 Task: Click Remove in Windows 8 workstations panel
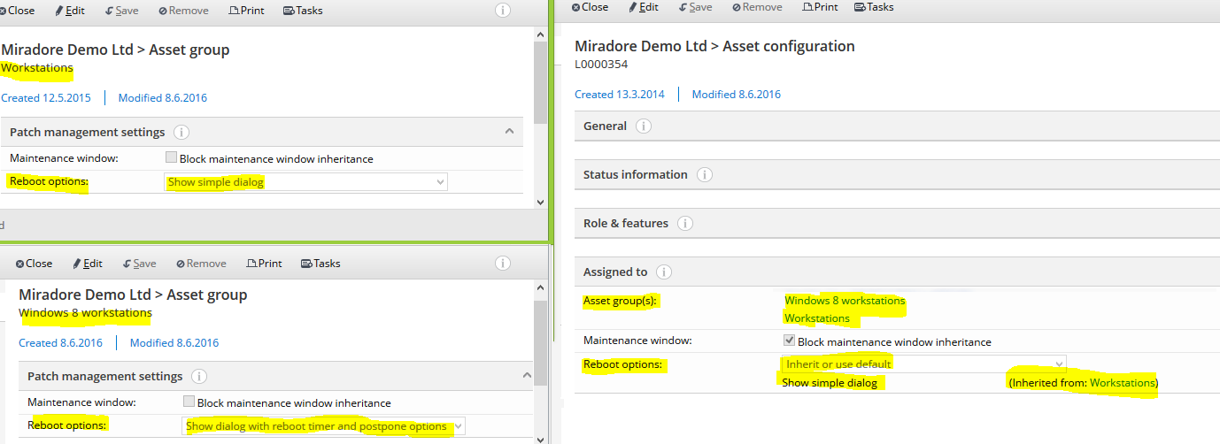click(201, 264)
